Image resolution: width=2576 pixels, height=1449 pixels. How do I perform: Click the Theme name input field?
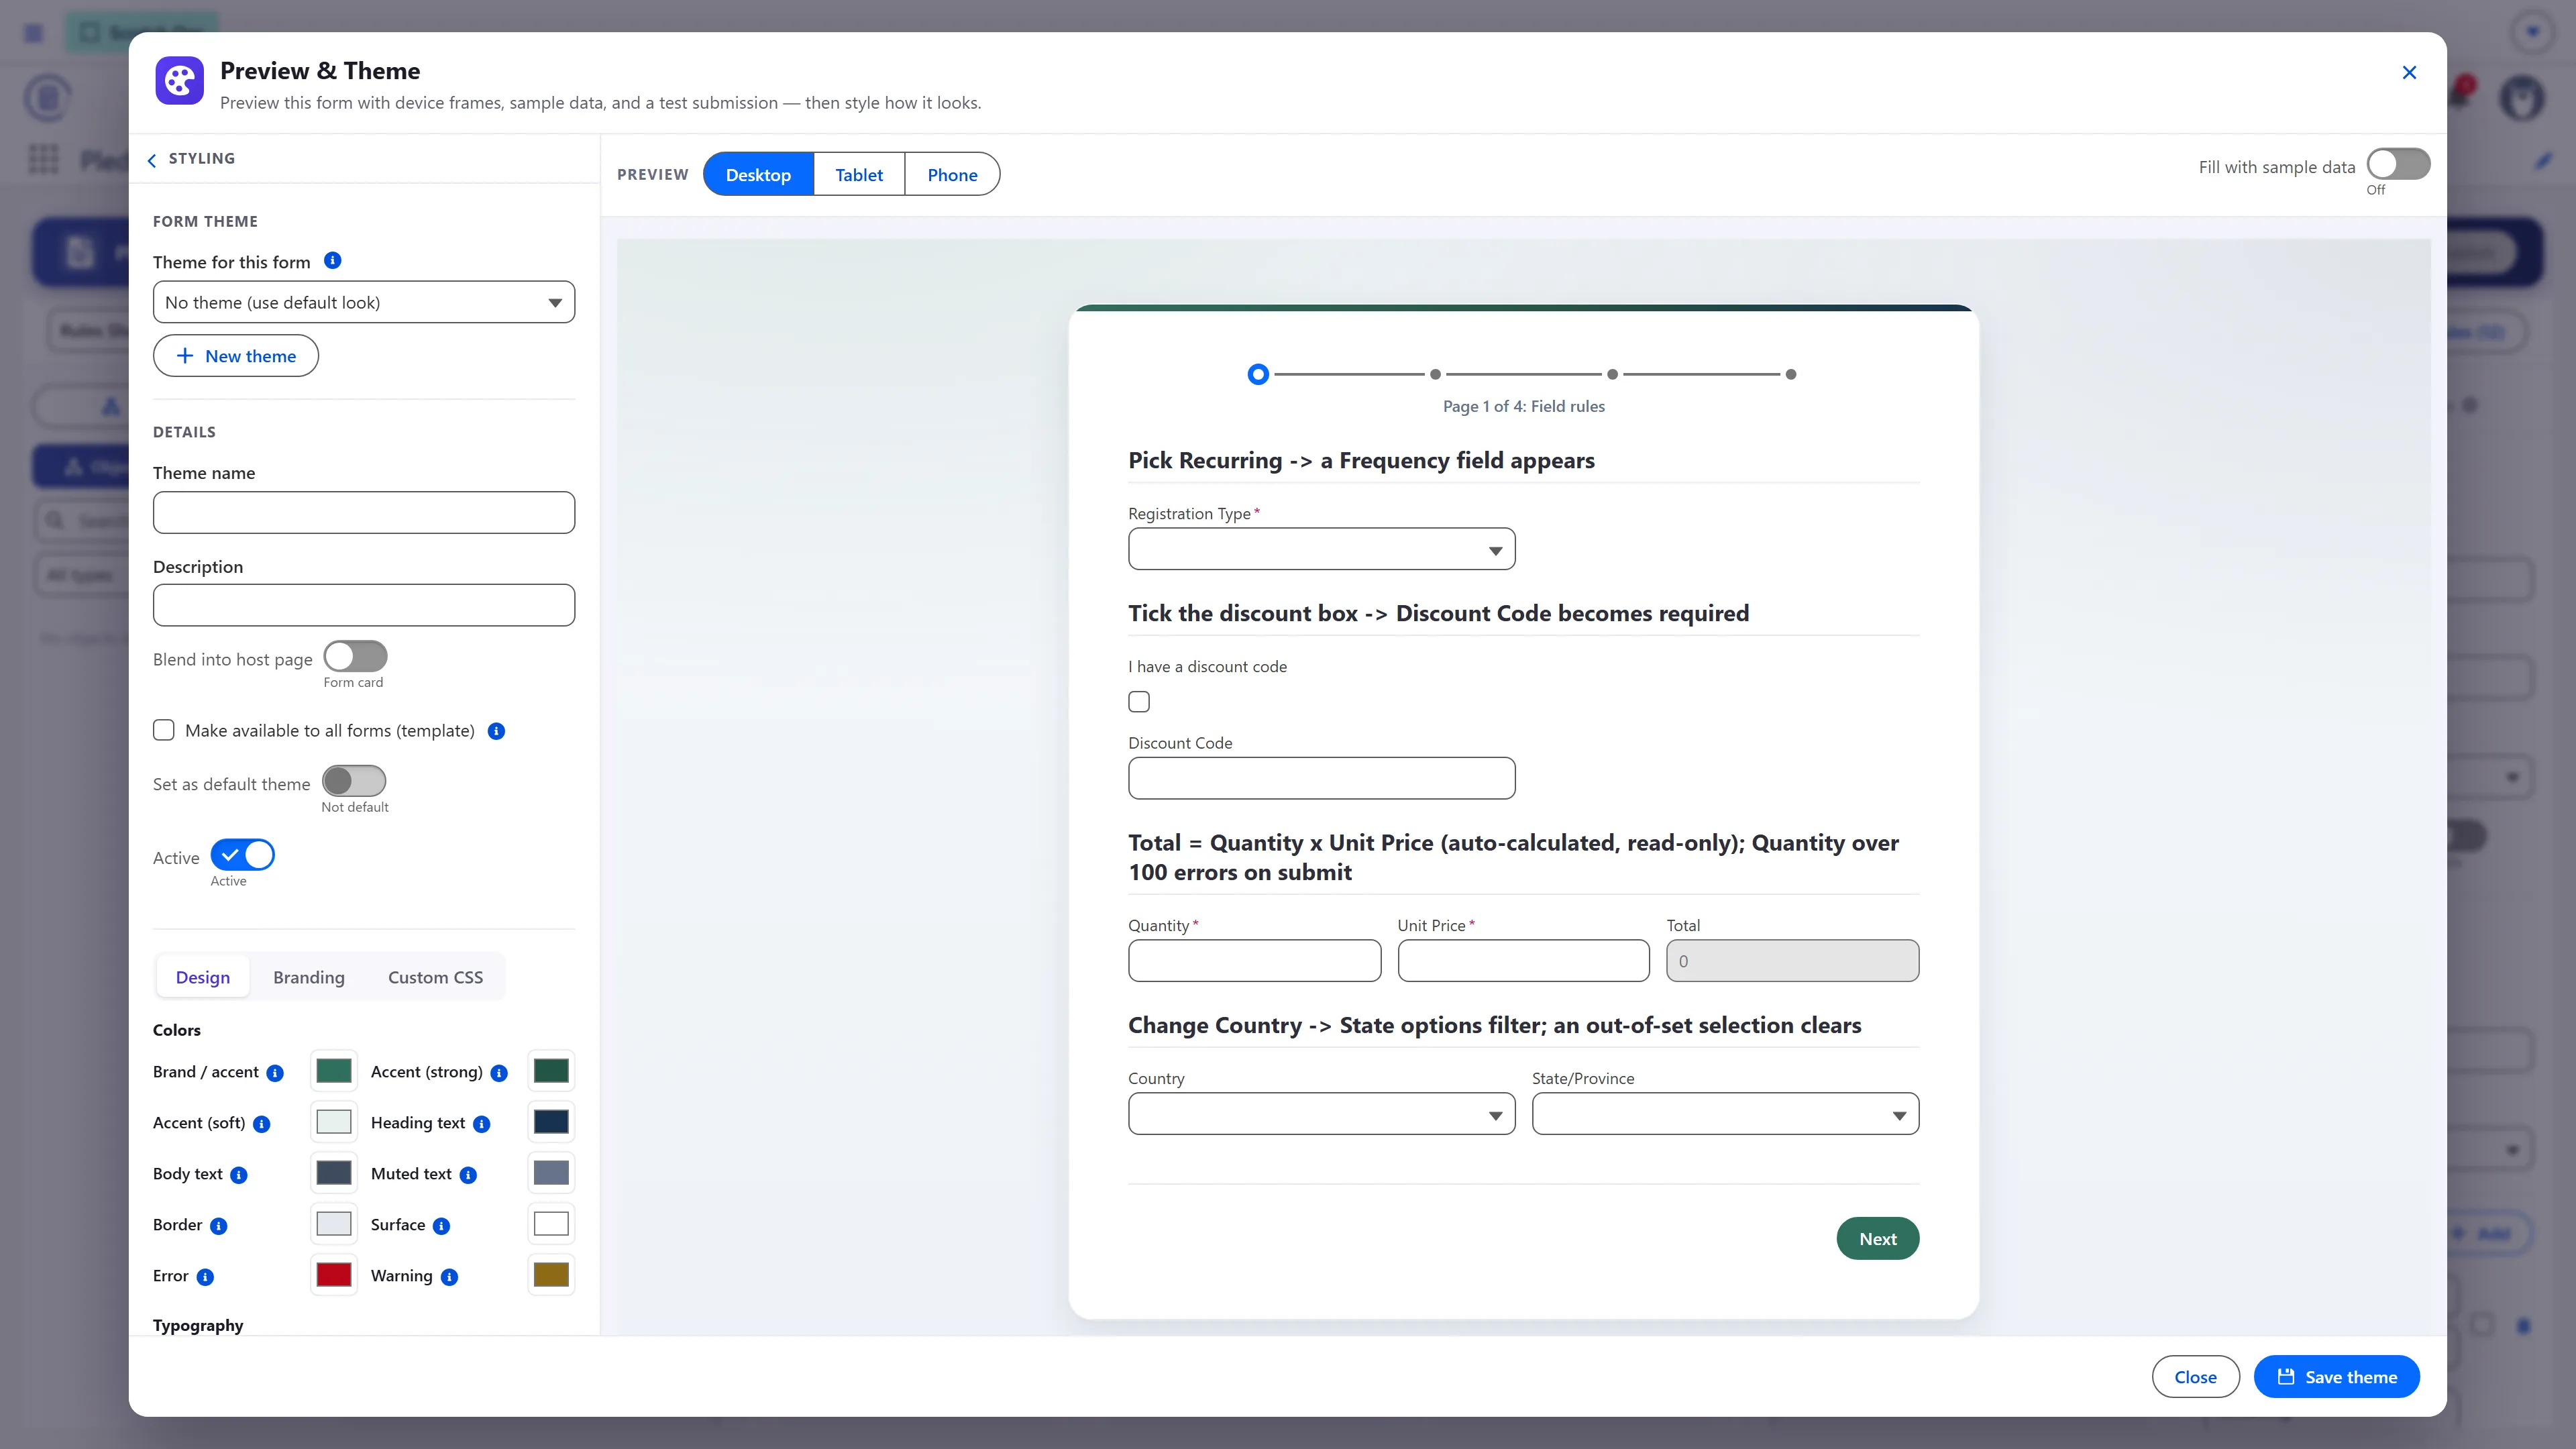(x=364, y=512)
